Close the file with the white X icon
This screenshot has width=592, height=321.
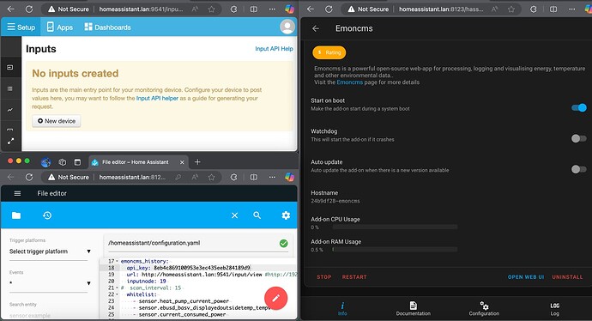point(234,215)
